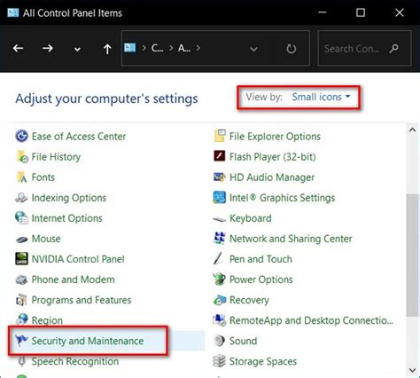Click the Mouse icon
The height and width of the screenshot is (378, 420).
(21, 239)
